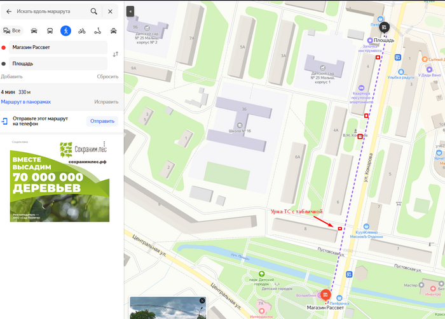Click the red 'Магазин Рассвет' start pin
The image size is (445, 319).
coord(325,295)
